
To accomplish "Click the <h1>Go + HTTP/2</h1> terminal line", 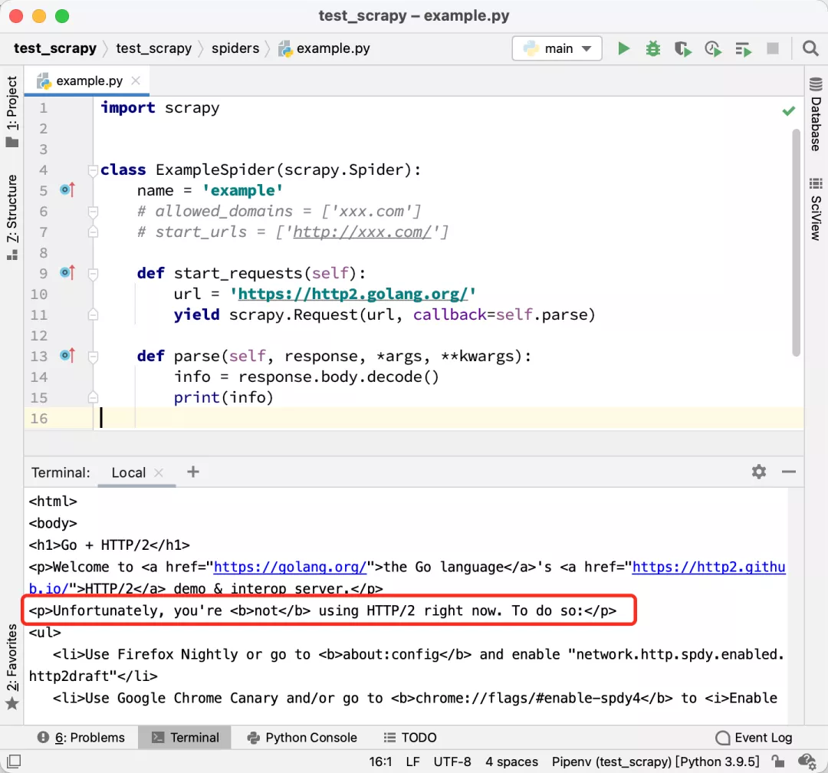I will (110, 544).
